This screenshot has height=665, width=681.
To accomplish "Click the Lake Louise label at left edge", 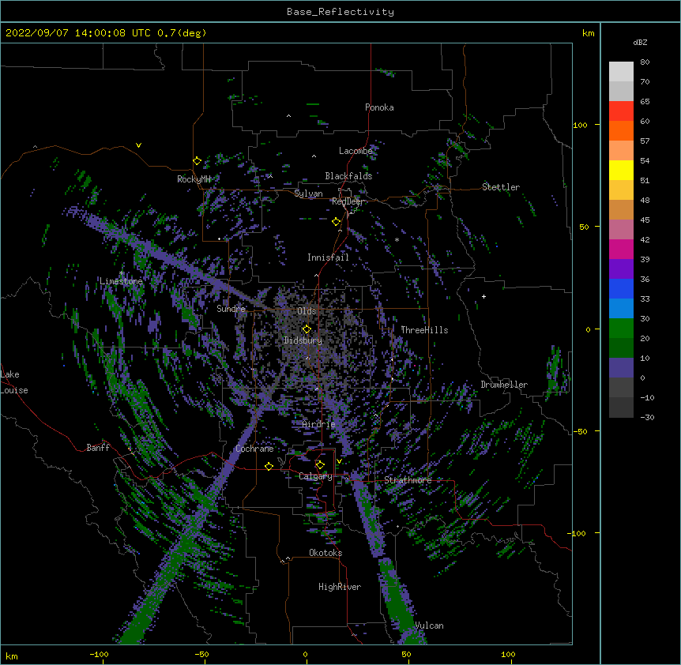I will pos(14,382).
